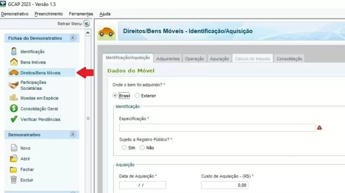Click Fechar in the Demonstrativo section
Screen dimensions: 345x193
pos(27,169)
